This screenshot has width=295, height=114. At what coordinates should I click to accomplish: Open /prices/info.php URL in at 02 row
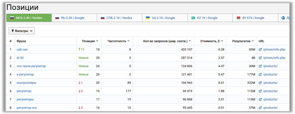coord(274,58)
